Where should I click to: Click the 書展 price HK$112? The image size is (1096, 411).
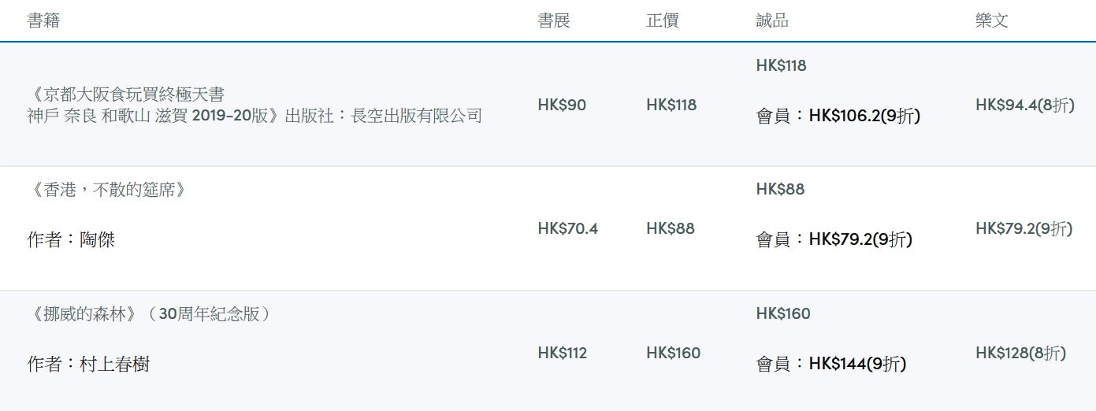click(x=563, y=353)
